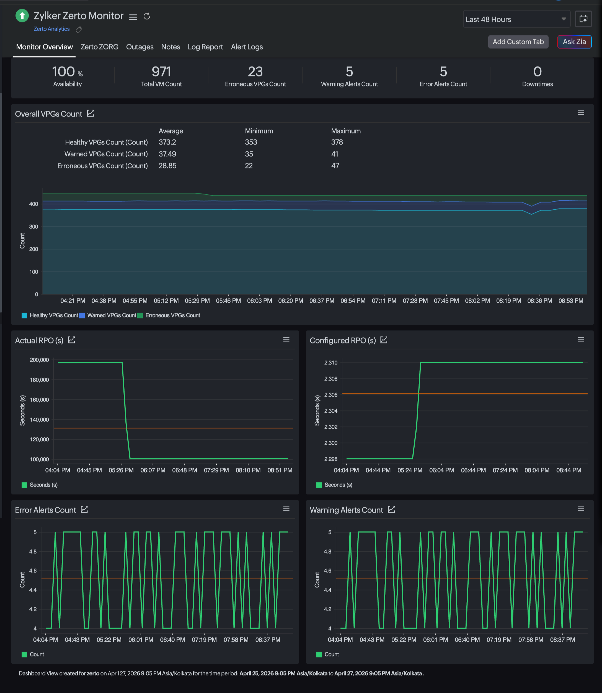Click the refresh icon beside the monitor title
This screenshot has height=693, width=602.
click(147, 16)
